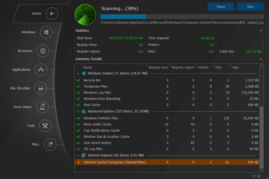The width and height of the screenshot is (269, 179).
Task: Click the results list vertical scrollbar thumb
Action: point(262,137)
